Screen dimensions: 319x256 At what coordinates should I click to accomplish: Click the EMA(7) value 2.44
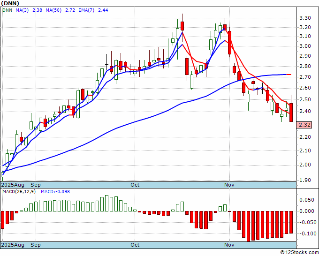click(103, 10)
